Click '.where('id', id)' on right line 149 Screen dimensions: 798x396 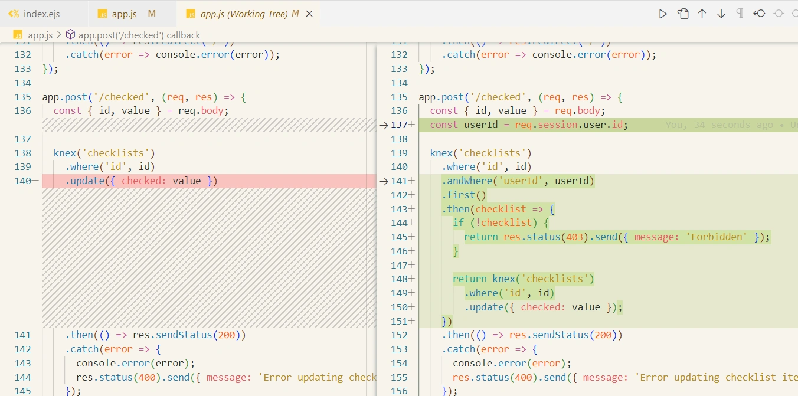tap(509, 293)
